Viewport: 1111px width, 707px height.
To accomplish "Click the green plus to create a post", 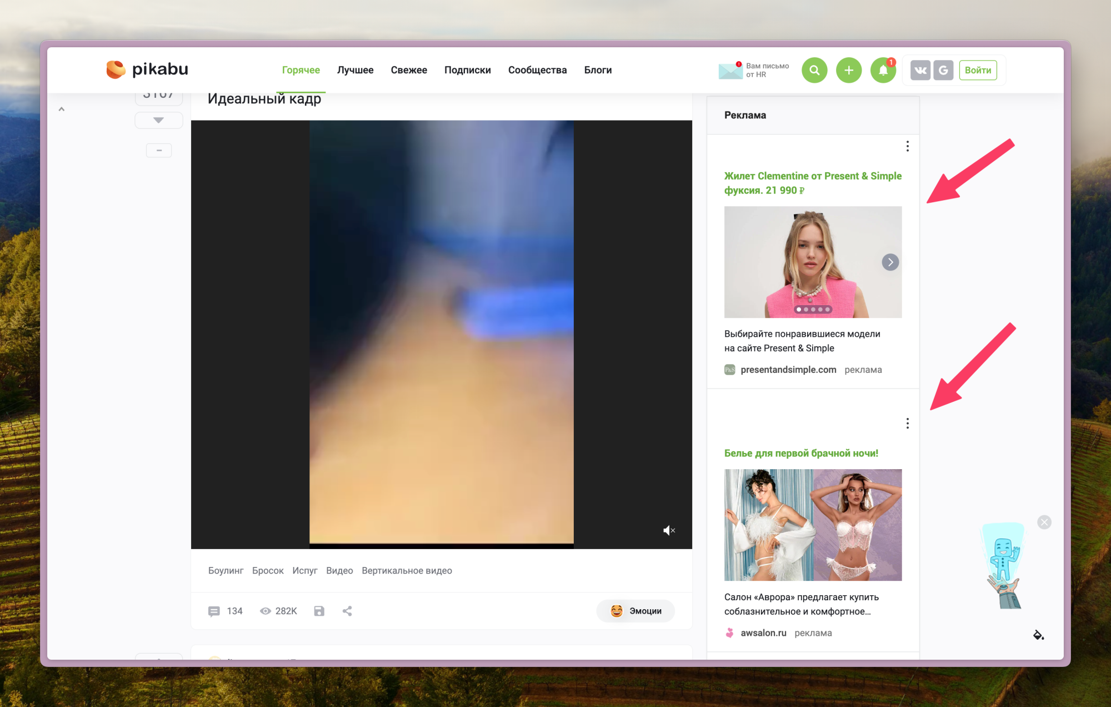I will pyautogui.click(x=848, y=70).
